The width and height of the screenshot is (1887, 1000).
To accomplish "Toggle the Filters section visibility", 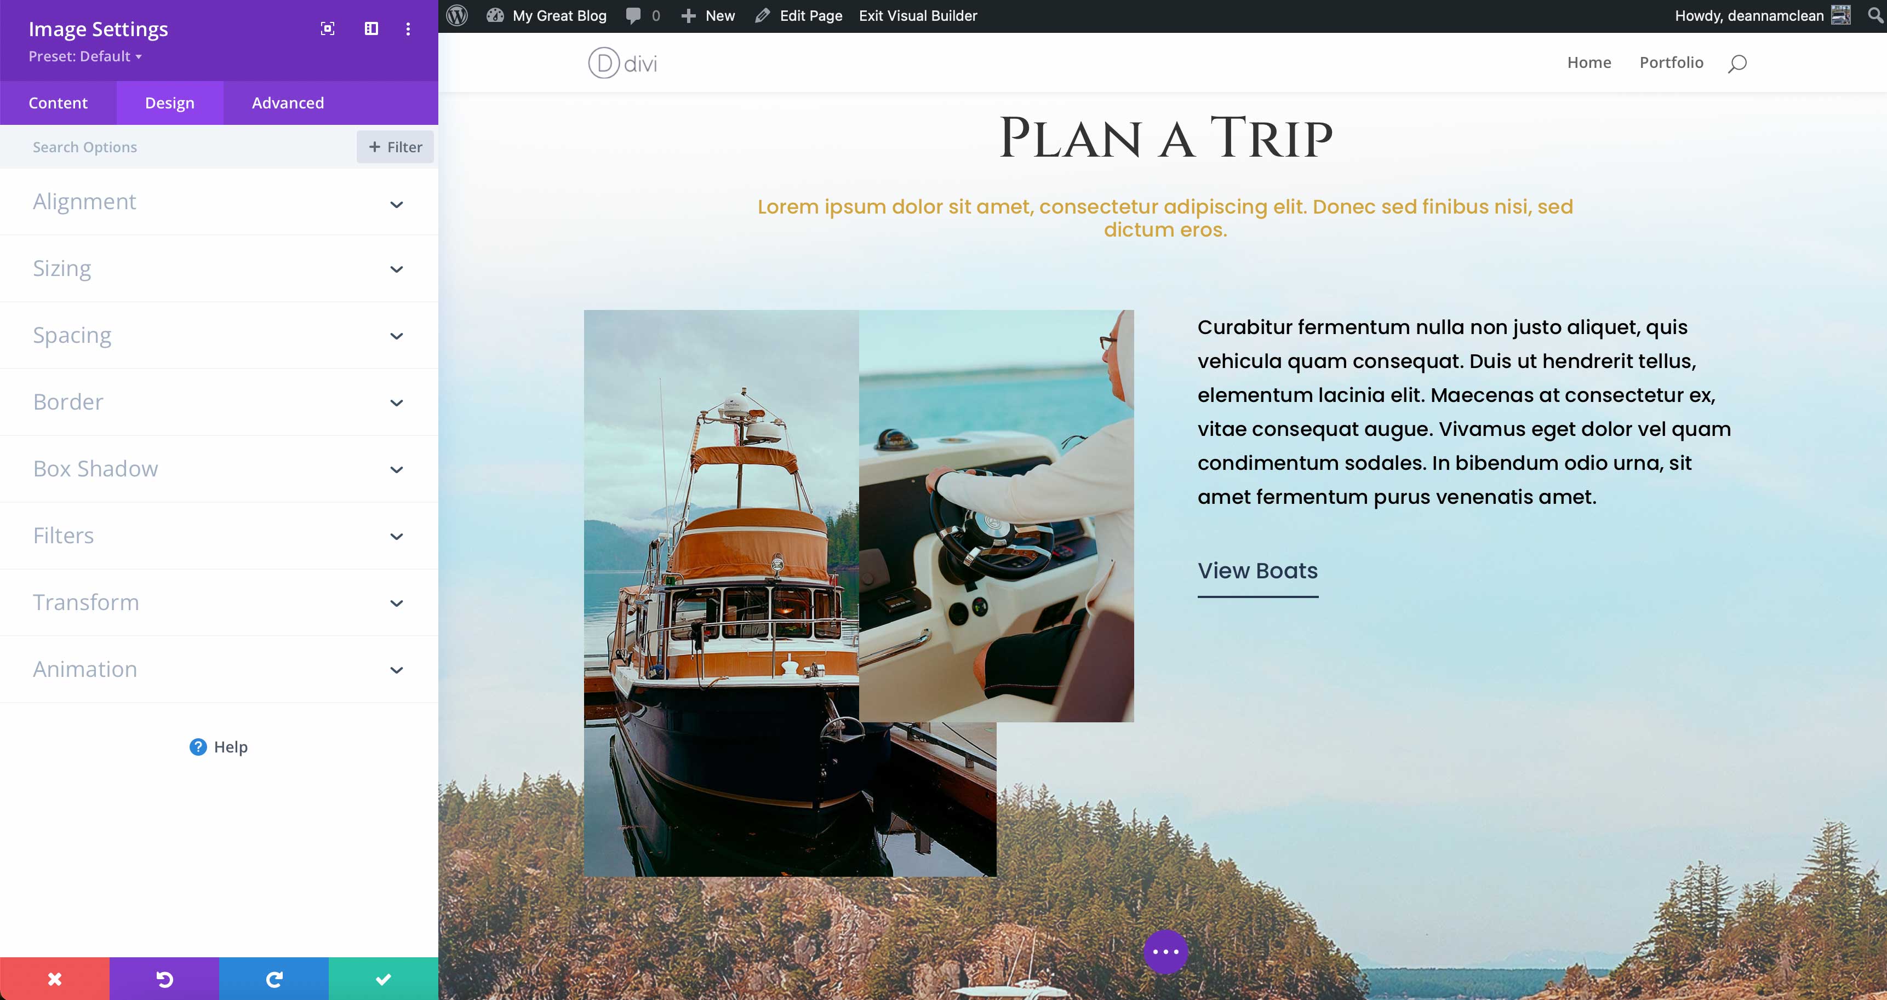I will click(220, 535).
